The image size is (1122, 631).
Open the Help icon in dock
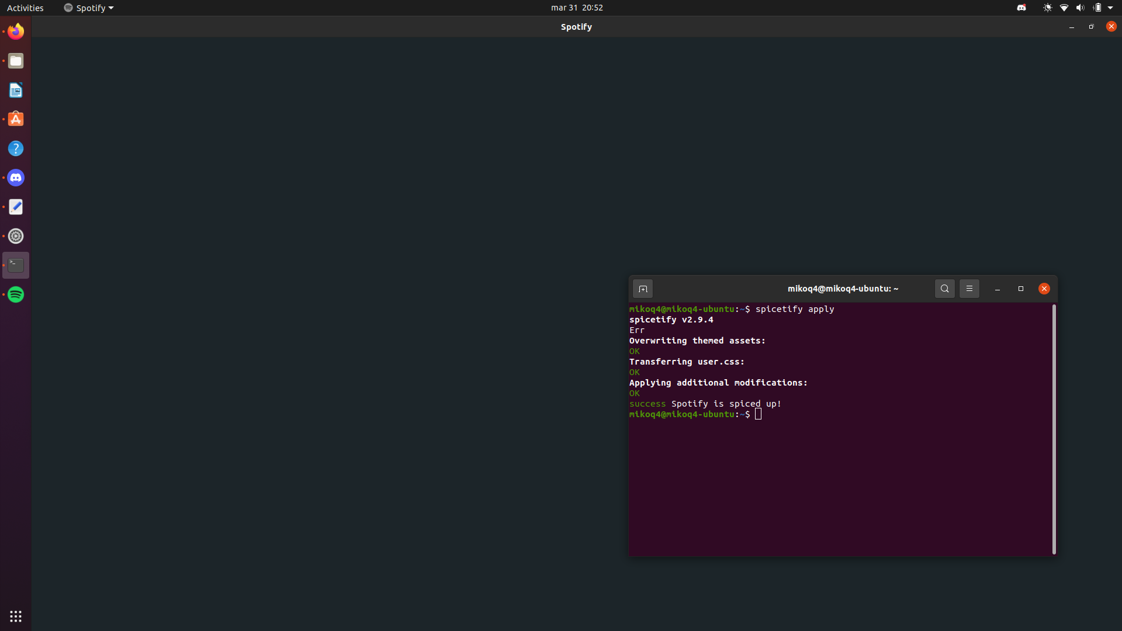click(x=16, y=148)
